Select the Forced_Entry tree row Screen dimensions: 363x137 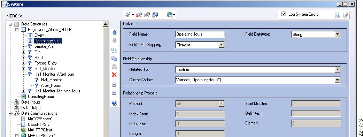tap(46, 63)
